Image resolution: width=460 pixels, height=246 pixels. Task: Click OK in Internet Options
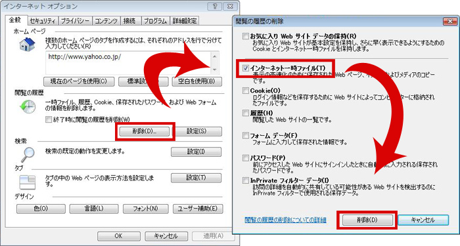pos(118,236)
